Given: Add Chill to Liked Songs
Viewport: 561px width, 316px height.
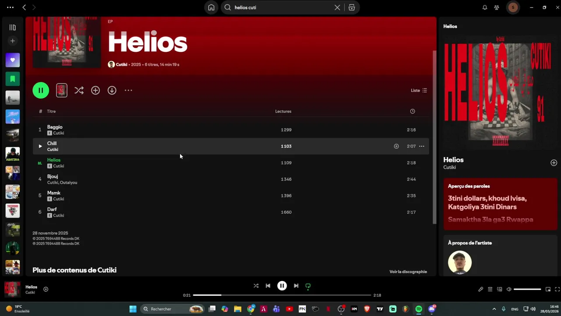Looking at the screenshot, I should pos(396,146).
